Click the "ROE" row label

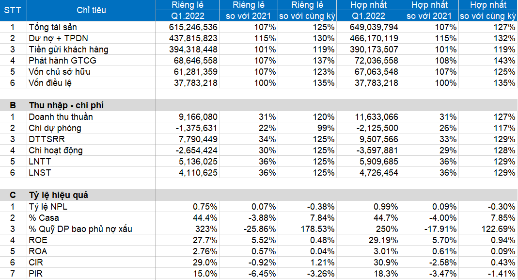point(38,240)
